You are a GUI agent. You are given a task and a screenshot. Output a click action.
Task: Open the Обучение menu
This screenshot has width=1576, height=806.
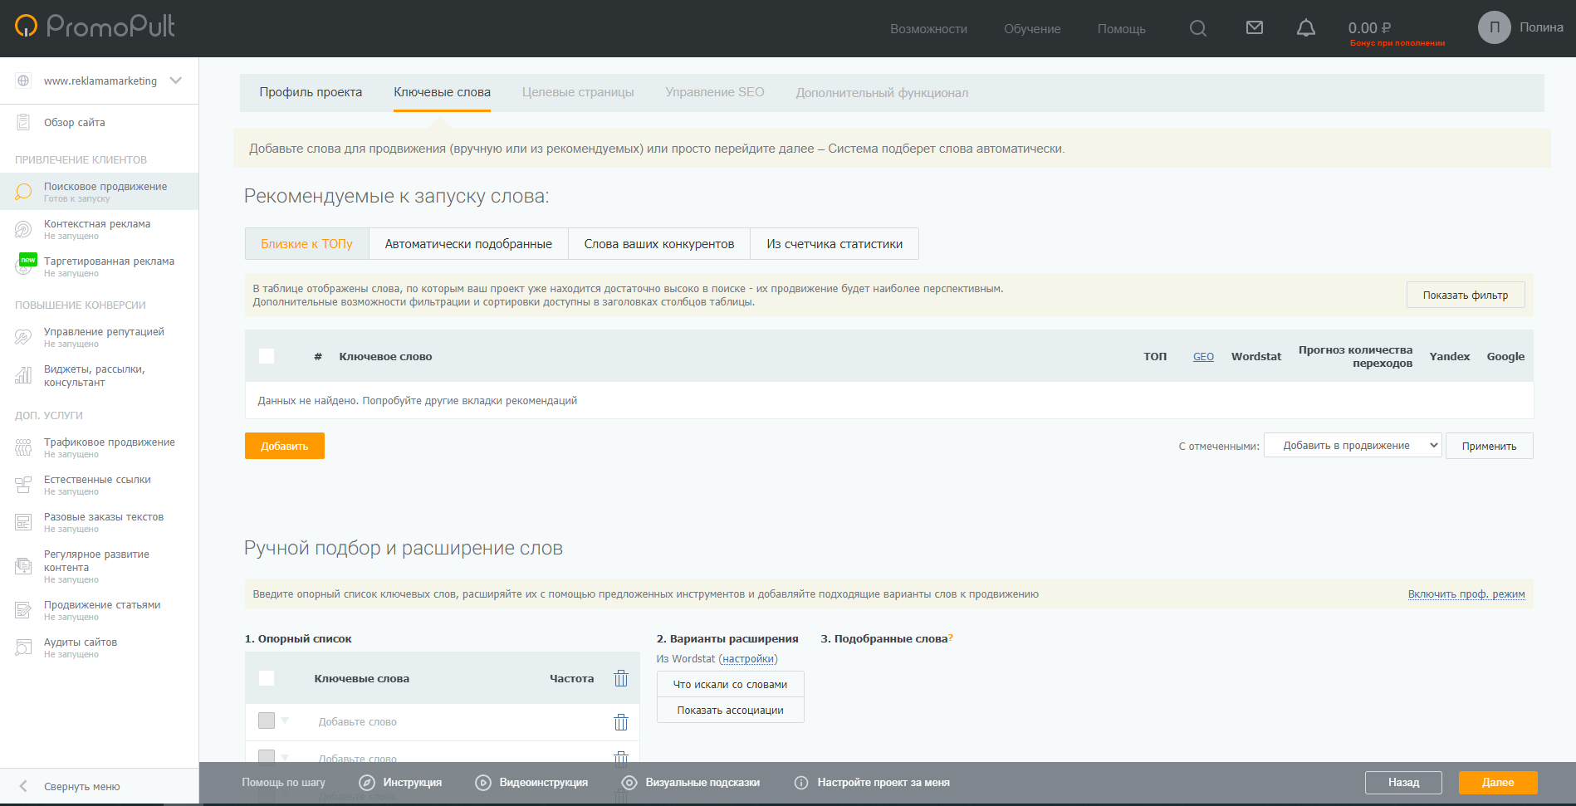click(1032, 29)
